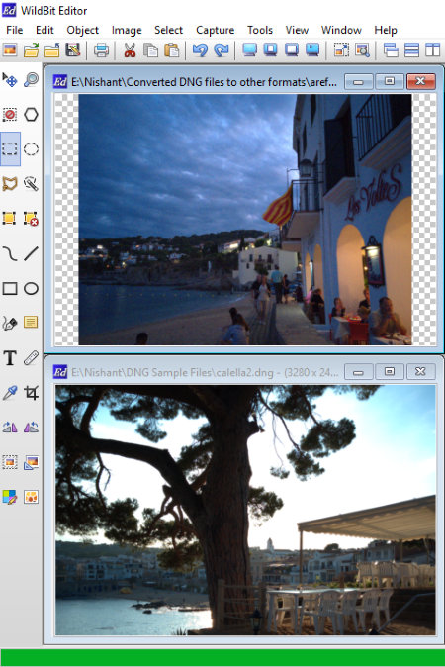Select the yellow Note tool

31,322
